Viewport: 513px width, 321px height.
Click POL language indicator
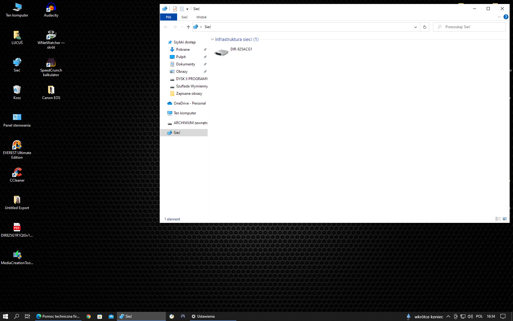click(479, 316)
